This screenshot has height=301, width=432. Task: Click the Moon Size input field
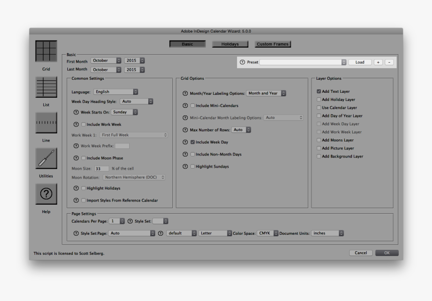pyautogui.click(x=101, y=169)
